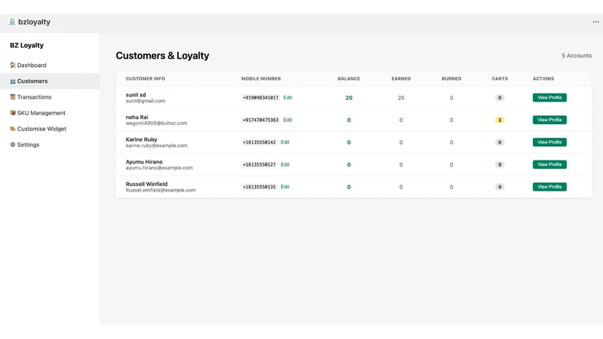This screenshot has width=603, height=339.
Task: Click the name Karine Ruby
Action: coord(142,139)
